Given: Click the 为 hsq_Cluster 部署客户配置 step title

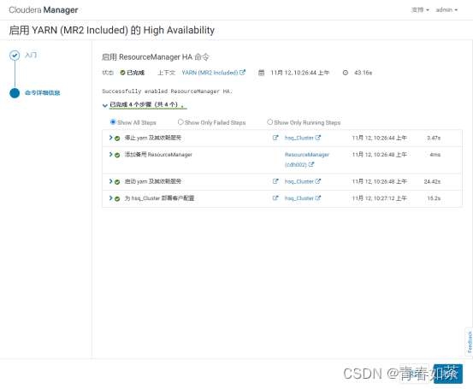Looking at the screenshot, I should tap(159, 198).
